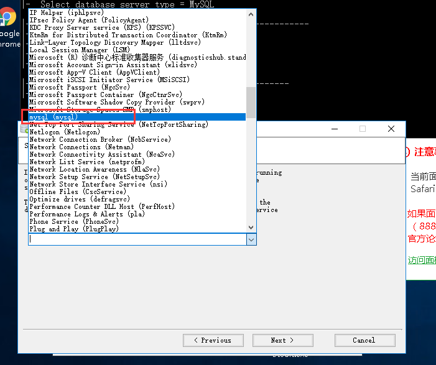Select KDC Proxy Server service (KPSSVC)
Viewport: 436px width, 365px height.
pos(137,27)
